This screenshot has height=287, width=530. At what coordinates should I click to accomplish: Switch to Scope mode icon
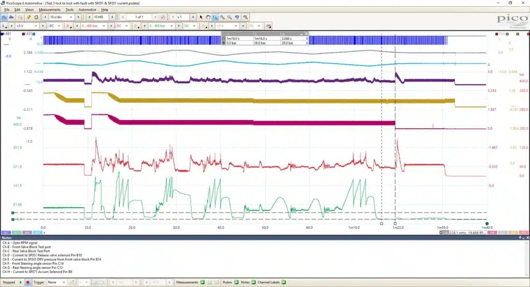pyautogui.click(x=4, y=17)
